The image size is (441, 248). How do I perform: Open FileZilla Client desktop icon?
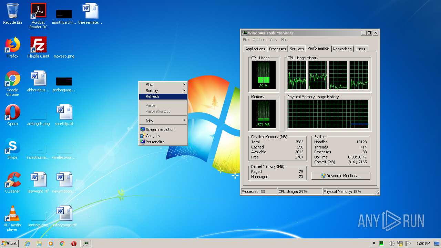coord(38,48)
